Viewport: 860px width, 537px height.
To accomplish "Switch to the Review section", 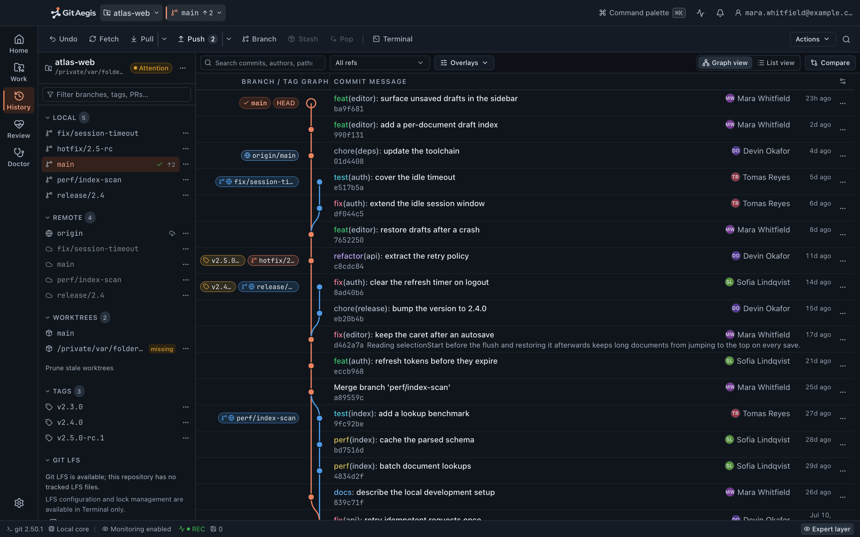I will 19,129.
